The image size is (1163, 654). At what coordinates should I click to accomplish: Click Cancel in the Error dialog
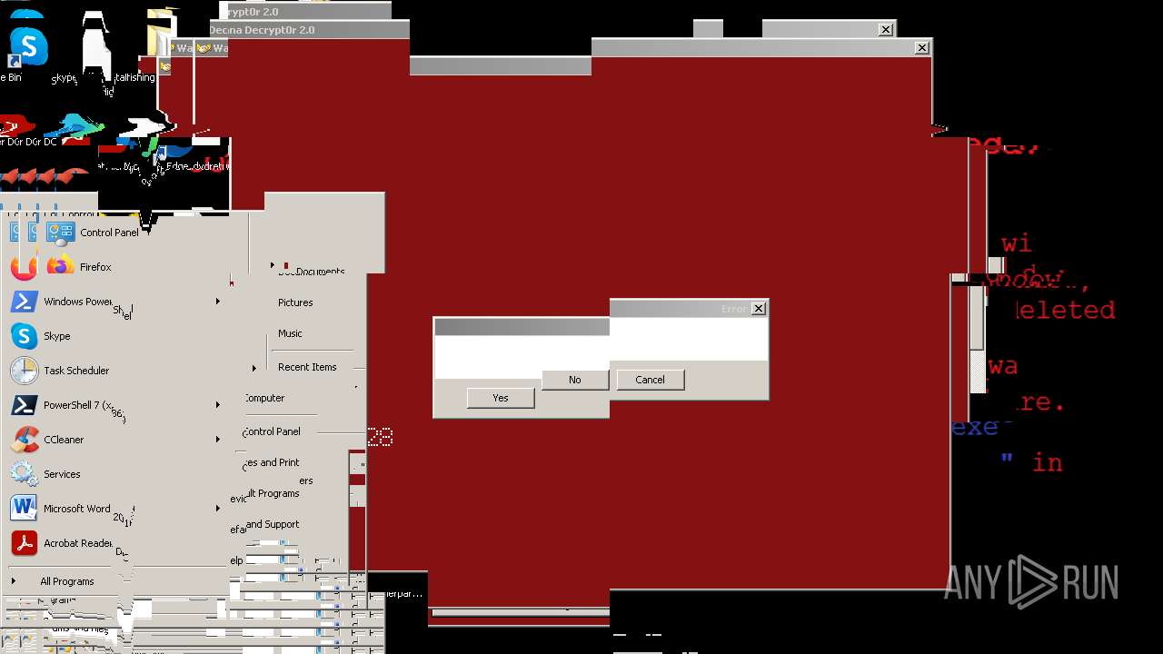651,380
